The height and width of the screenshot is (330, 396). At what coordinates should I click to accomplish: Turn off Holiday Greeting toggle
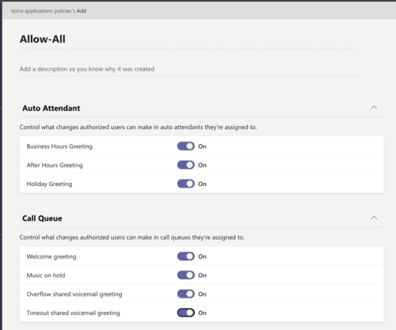186,184
